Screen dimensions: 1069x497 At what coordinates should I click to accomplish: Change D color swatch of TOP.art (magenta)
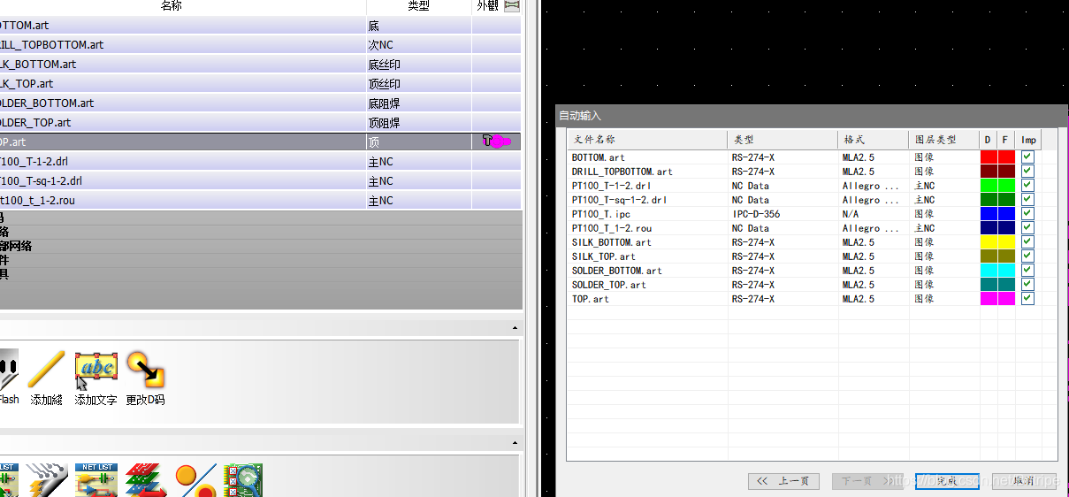click(989, 299)
